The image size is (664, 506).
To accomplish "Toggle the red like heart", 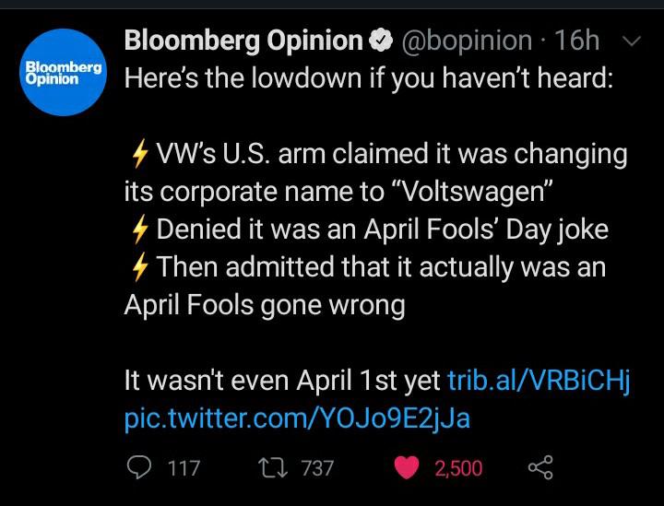I will (x=407, y=467).
